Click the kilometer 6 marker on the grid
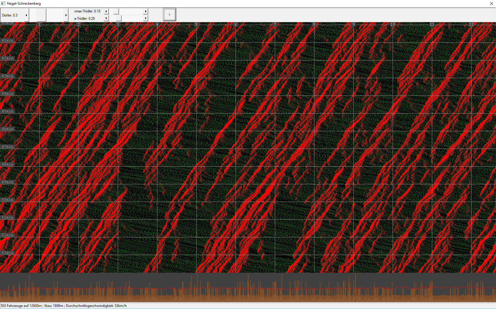496x309 pixels. pos(236,24)
